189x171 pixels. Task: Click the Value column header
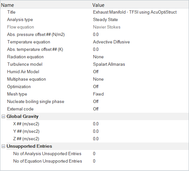(x=98, y=5)
